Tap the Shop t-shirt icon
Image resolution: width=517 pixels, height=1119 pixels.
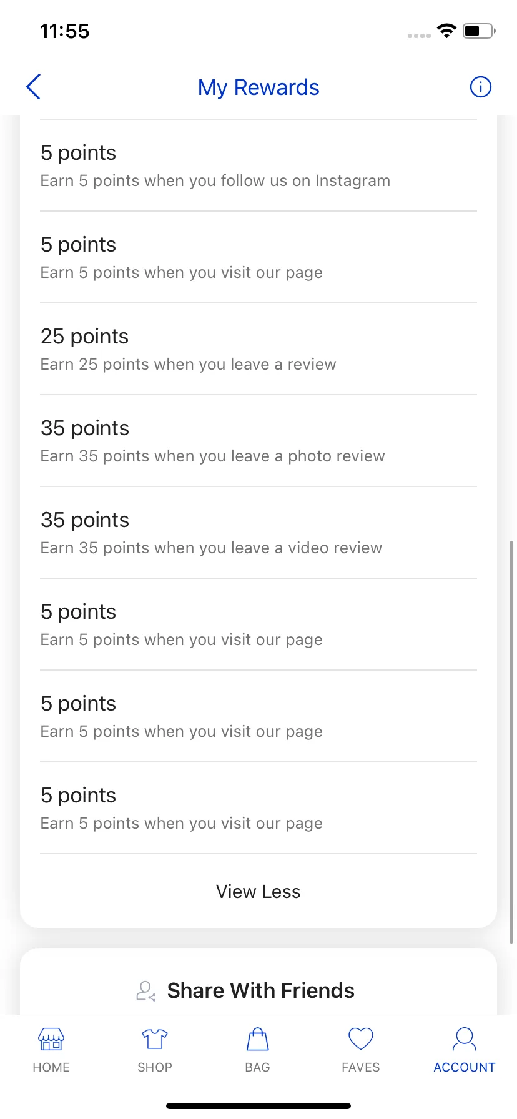click(x=155, y=1039)
